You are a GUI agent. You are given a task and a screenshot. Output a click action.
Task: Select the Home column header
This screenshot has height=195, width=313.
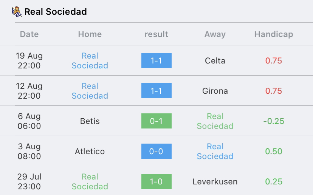[x=90, y=34]
